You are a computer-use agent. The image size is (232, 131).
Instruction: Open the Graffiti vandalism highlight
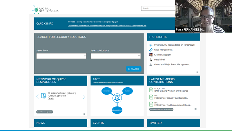(x=162, y=55)
